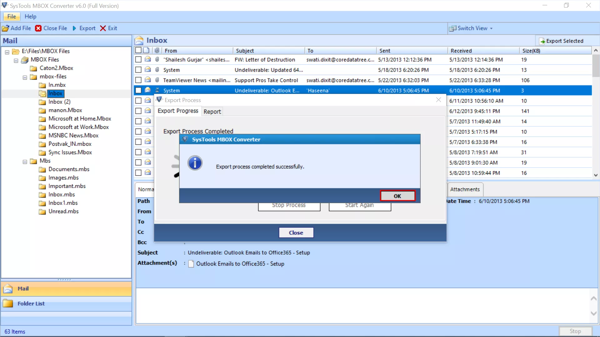Collapse the Mbs folder node
This screenshot has height=337, width=600.
(25, 162)
